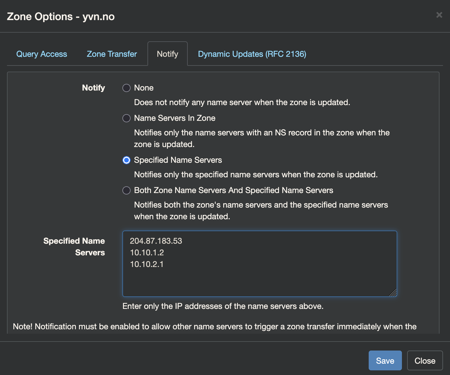Image resolution: width=450 pixels, height=375 pixels.
Task: Select Specified Name Servers option
Action: coord(126,160)
